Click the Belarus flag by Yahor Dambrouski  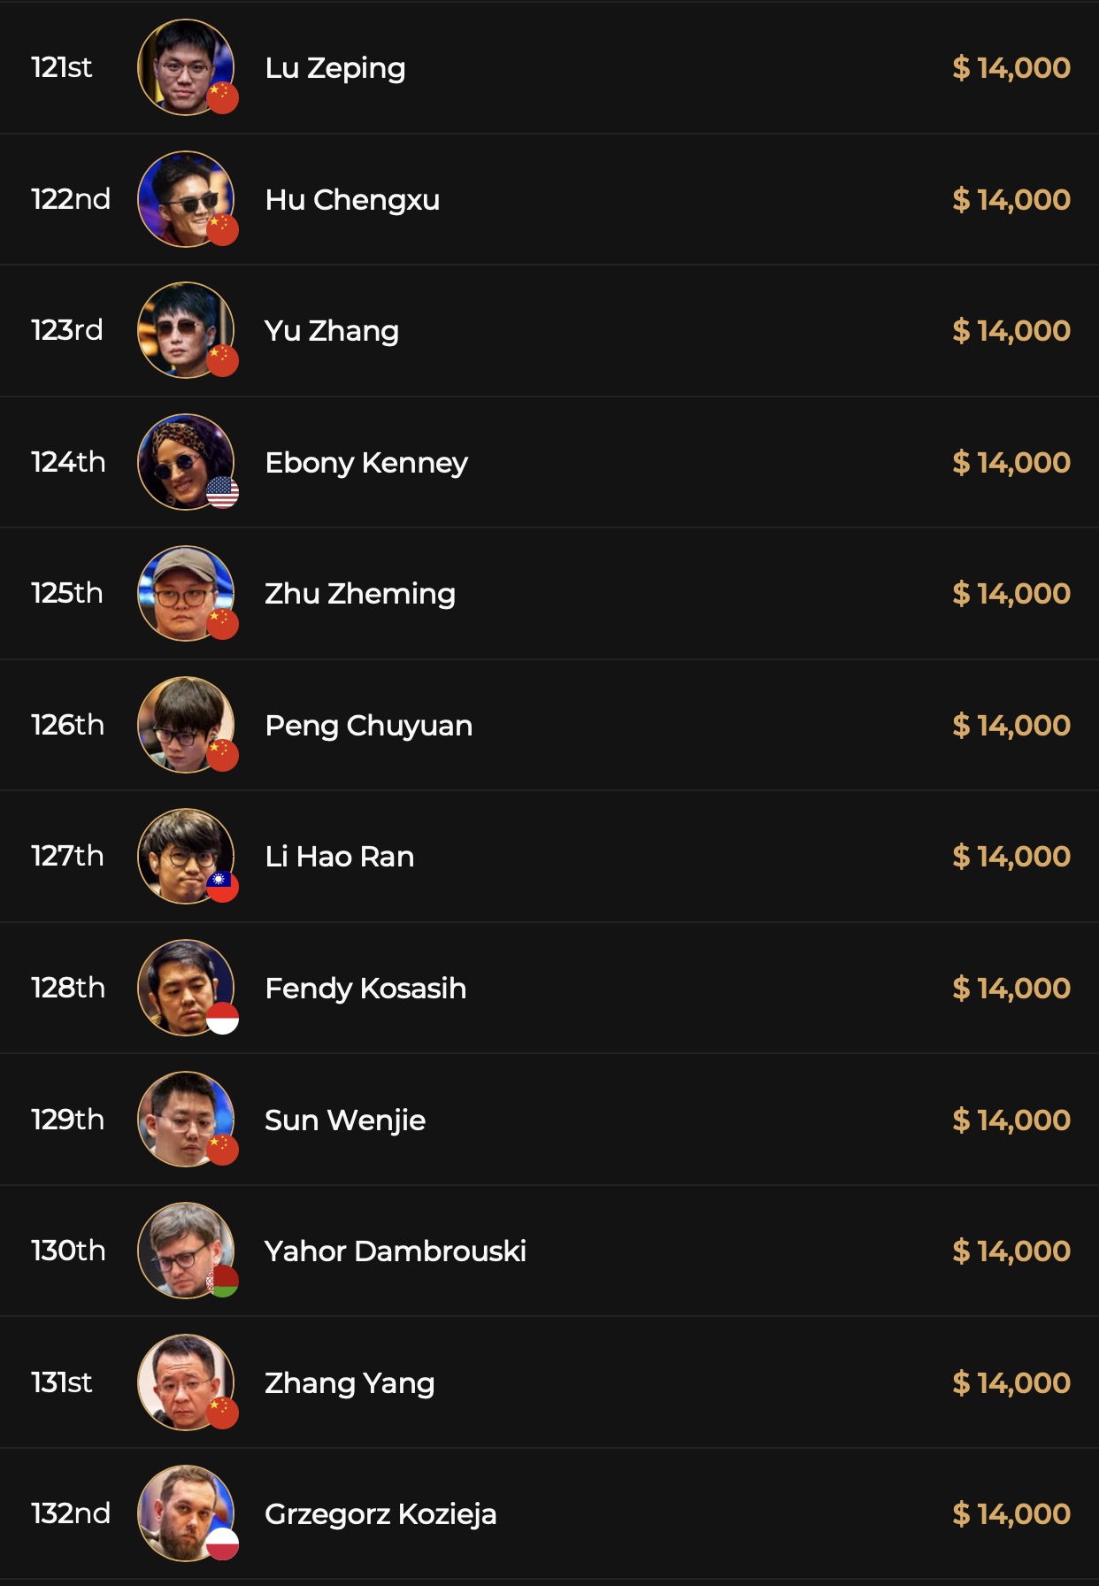pos(222,1281)
